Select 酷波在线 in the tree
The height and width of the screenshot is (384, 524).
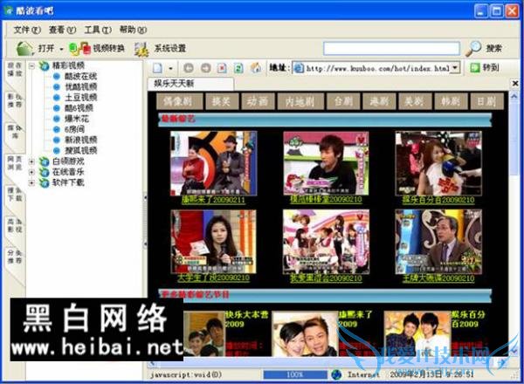(80, 77)
